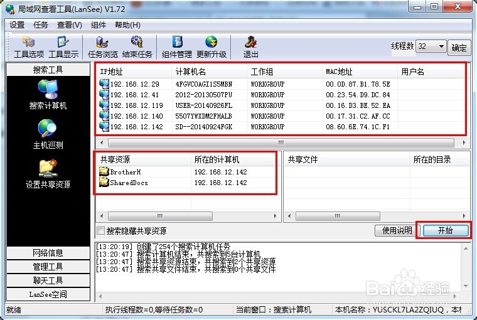
Task: Click shared resources scrollbar right arrow
Action: (x=276, y=216)
